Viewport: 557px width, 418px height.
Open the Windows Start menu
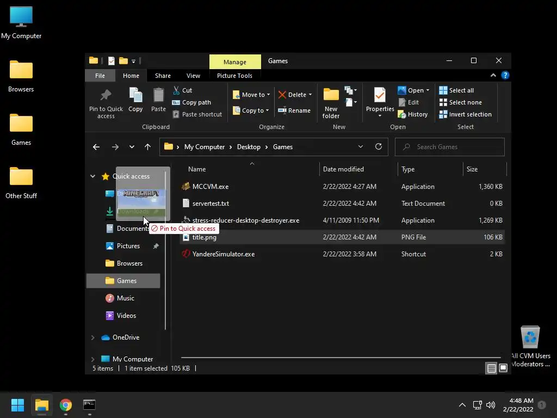(x=17, y=405)
